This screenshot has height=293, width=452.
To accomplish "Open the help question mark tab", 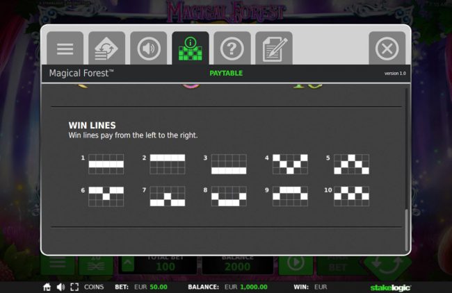I will click(232, 48).
